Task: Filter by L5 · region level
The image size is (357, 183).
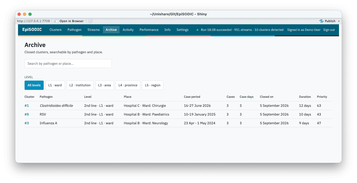Action: (x=153, y=85)
